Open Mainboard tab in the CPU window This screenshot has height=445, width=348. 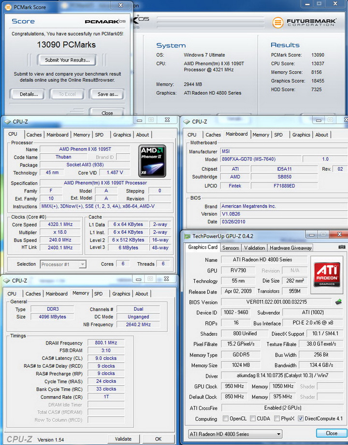[x=58, y=135]
